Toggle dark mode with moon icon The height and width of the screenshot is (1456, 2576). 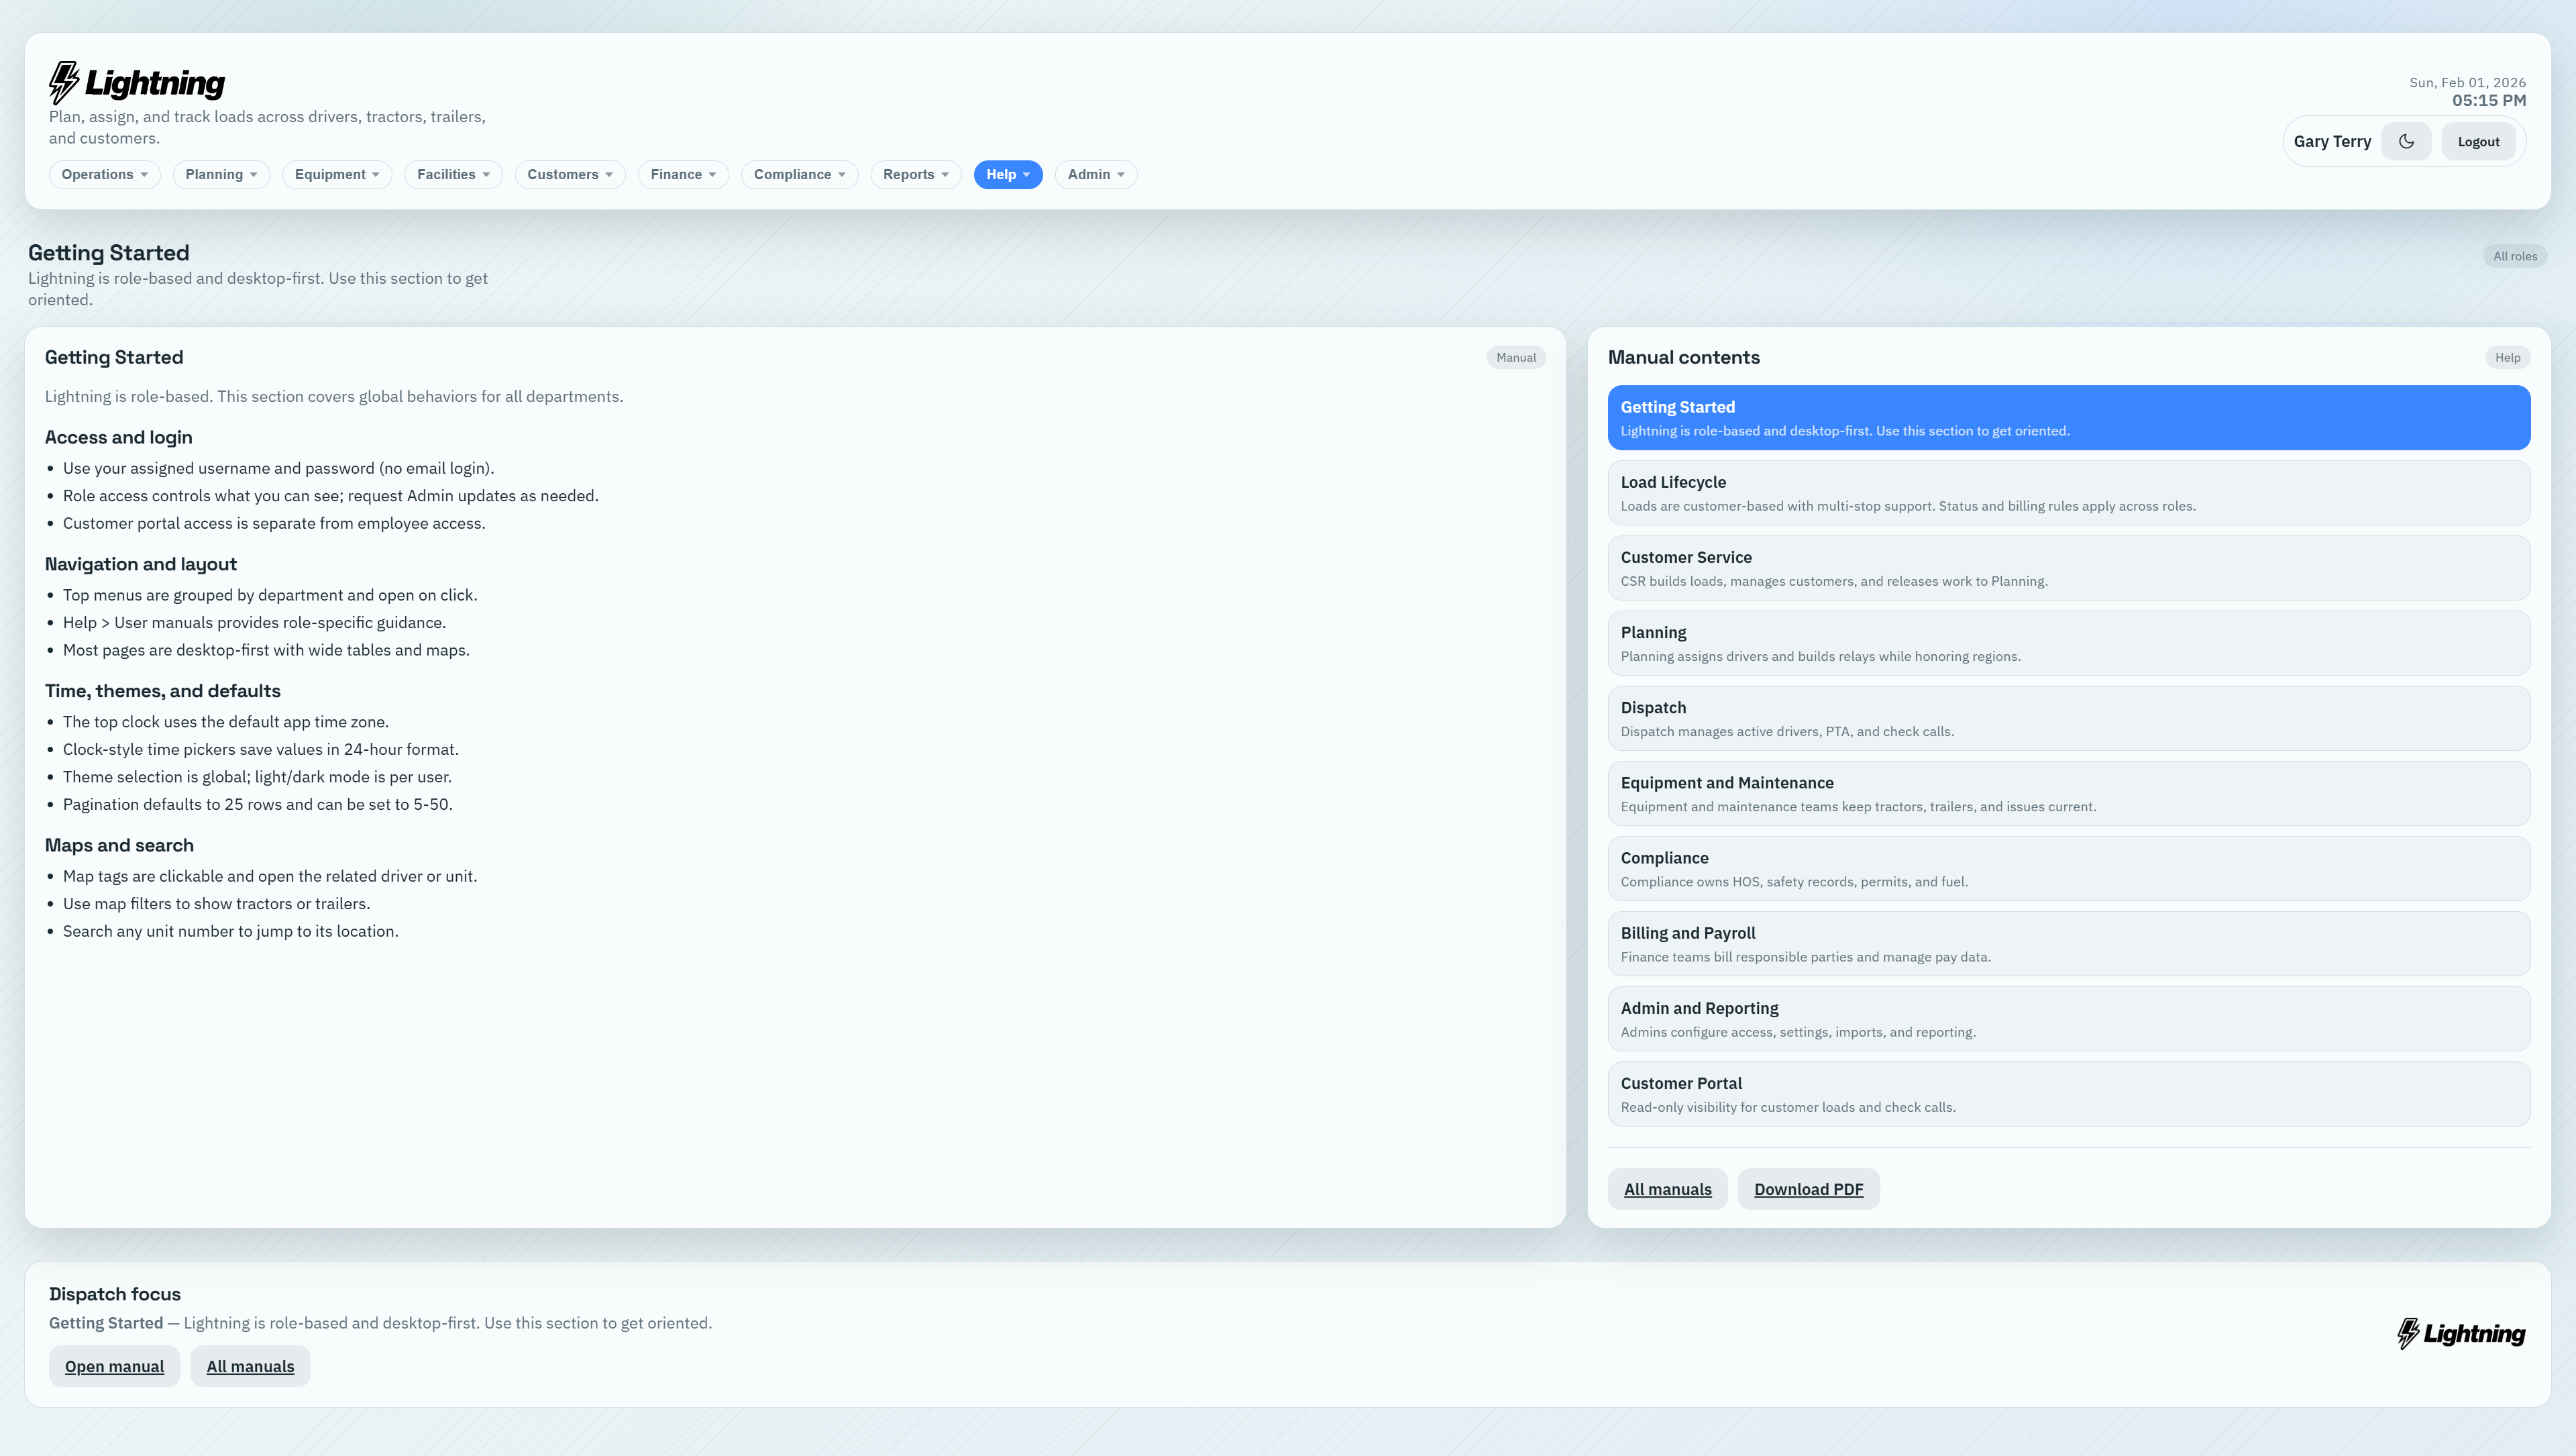(2406, 141)
